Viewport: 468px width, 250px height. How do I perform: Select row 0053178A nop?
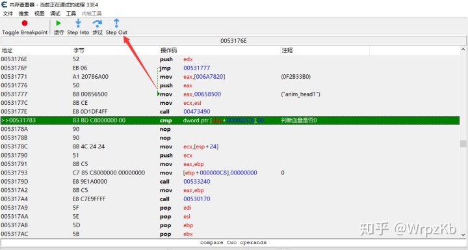230,129
